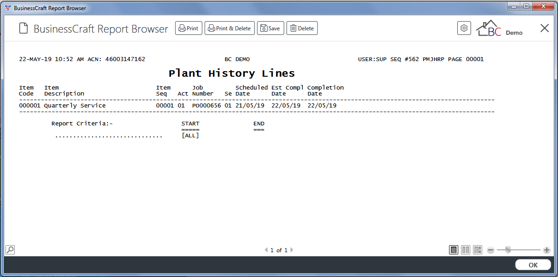Click the OK button

533,265
